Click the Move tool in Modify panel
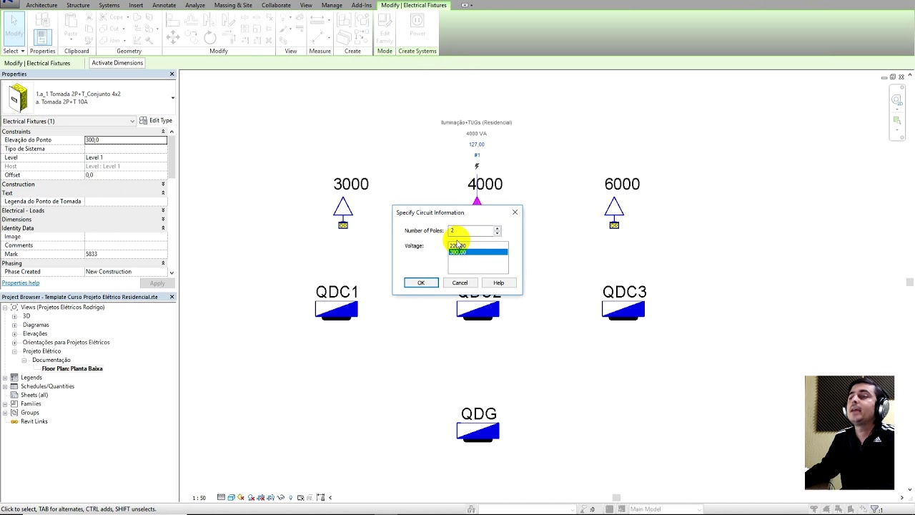 [x=172, y=38]
